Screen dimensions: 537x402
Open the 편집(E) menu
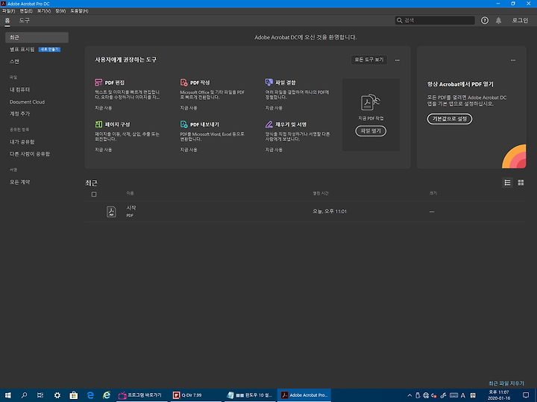pos(26,11)
